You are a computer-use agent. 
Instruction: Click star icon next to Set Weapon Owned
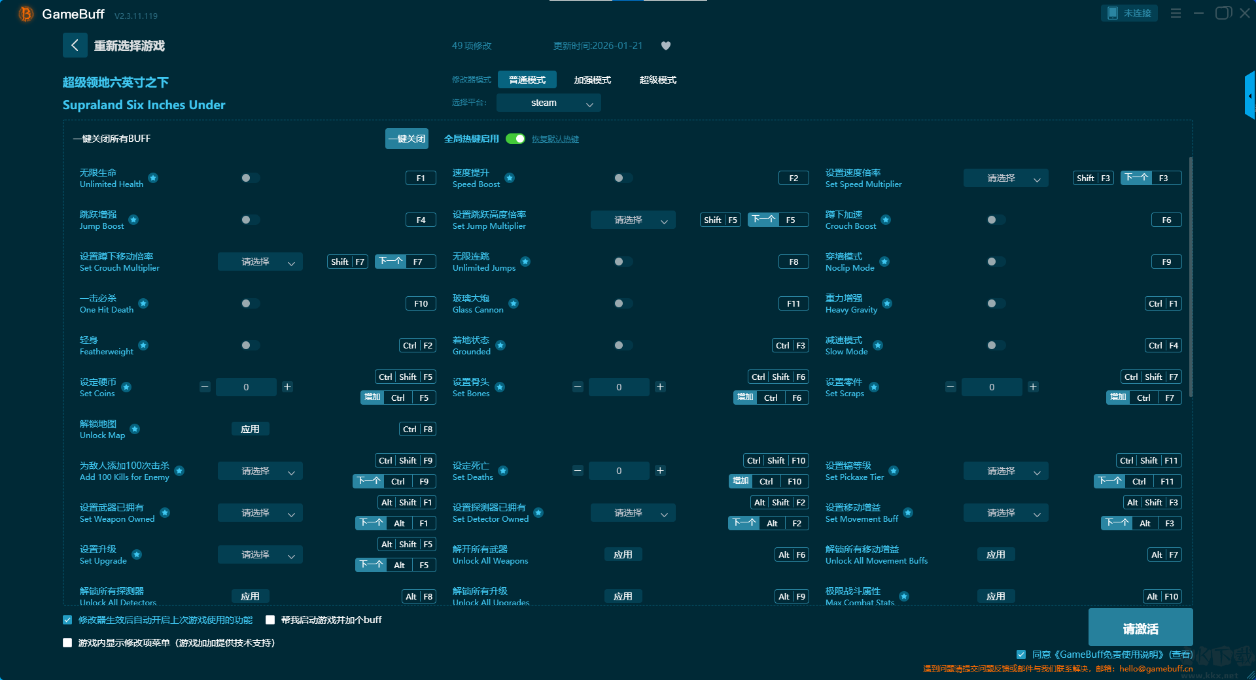pyautogui.click(x=165, y=513)
